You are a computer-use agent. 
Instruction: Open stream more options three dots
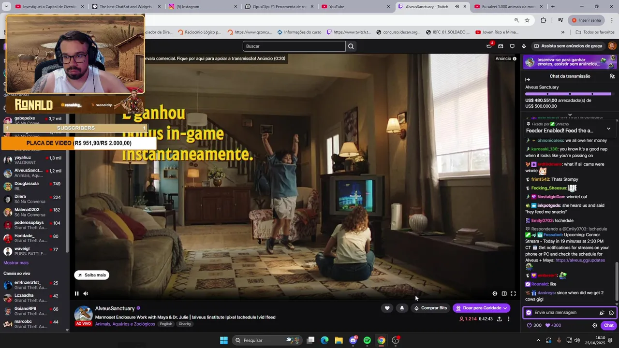click(509, 319)
